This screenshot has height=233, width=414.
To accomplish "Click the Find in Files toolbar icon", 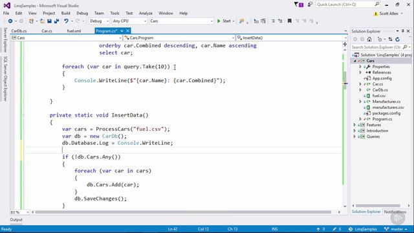I will point(241,21).
